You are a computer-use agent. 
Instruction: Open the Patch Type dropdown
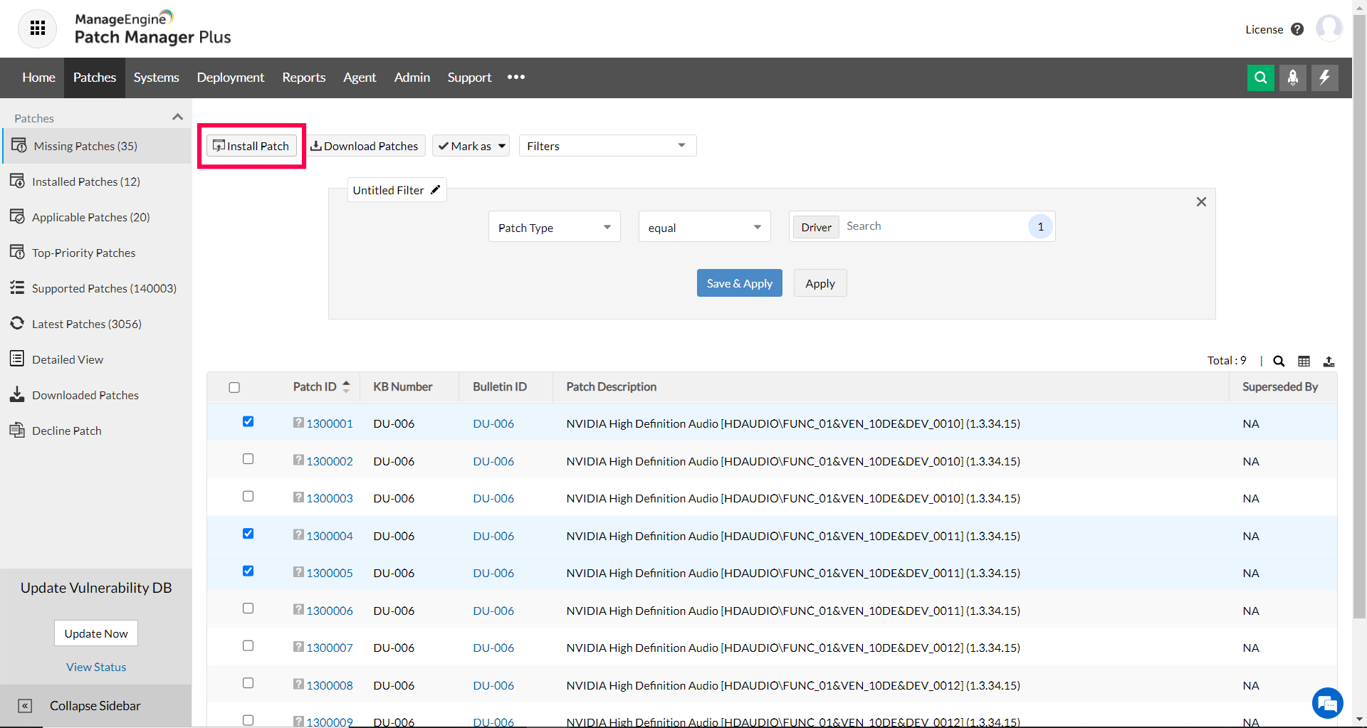coord(554,226)
